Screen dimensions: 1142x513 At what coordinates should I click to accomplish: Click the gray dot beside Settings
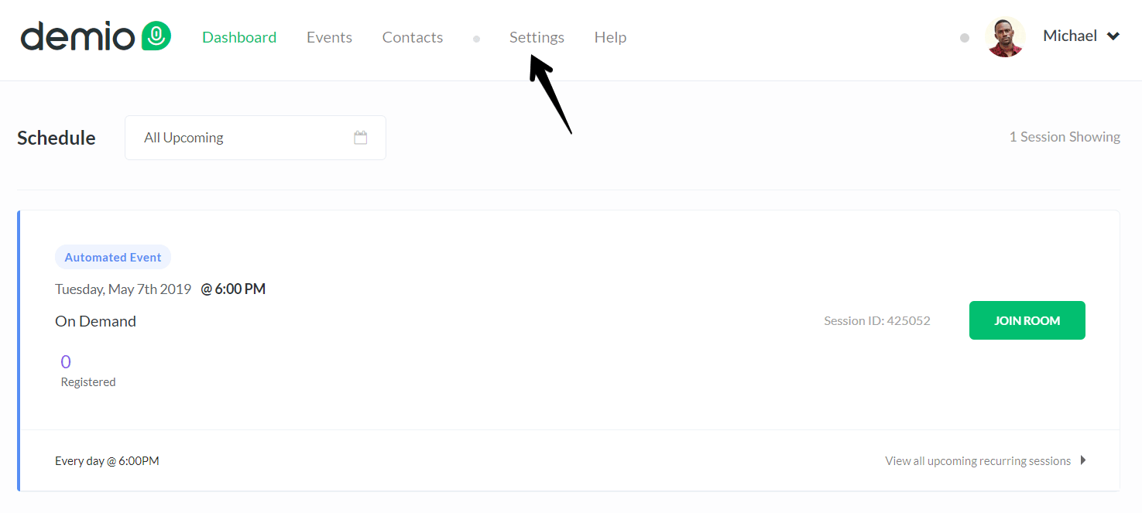pyautogui.click(x=476, y=39)
